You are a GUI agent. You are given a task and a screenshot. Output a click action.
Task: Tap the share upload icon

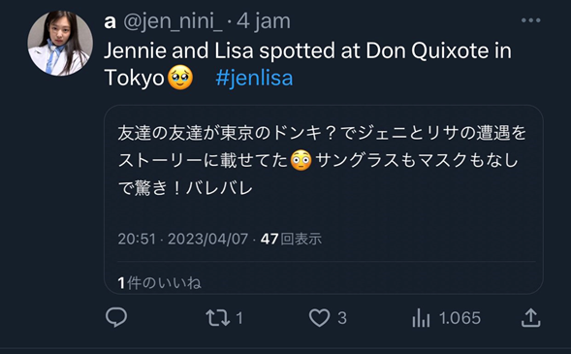(x=530, y=317)
